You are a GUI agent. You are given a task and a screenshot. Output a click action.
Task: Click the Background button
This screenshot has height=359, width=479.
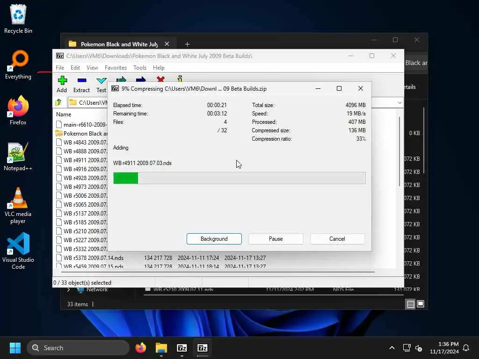coord(214,239)
